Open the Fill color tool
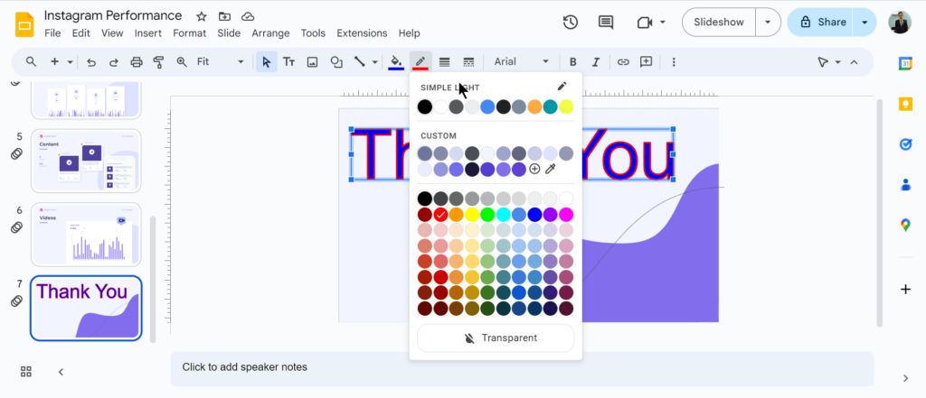This screenshot has width=926, height=398. 395,62
